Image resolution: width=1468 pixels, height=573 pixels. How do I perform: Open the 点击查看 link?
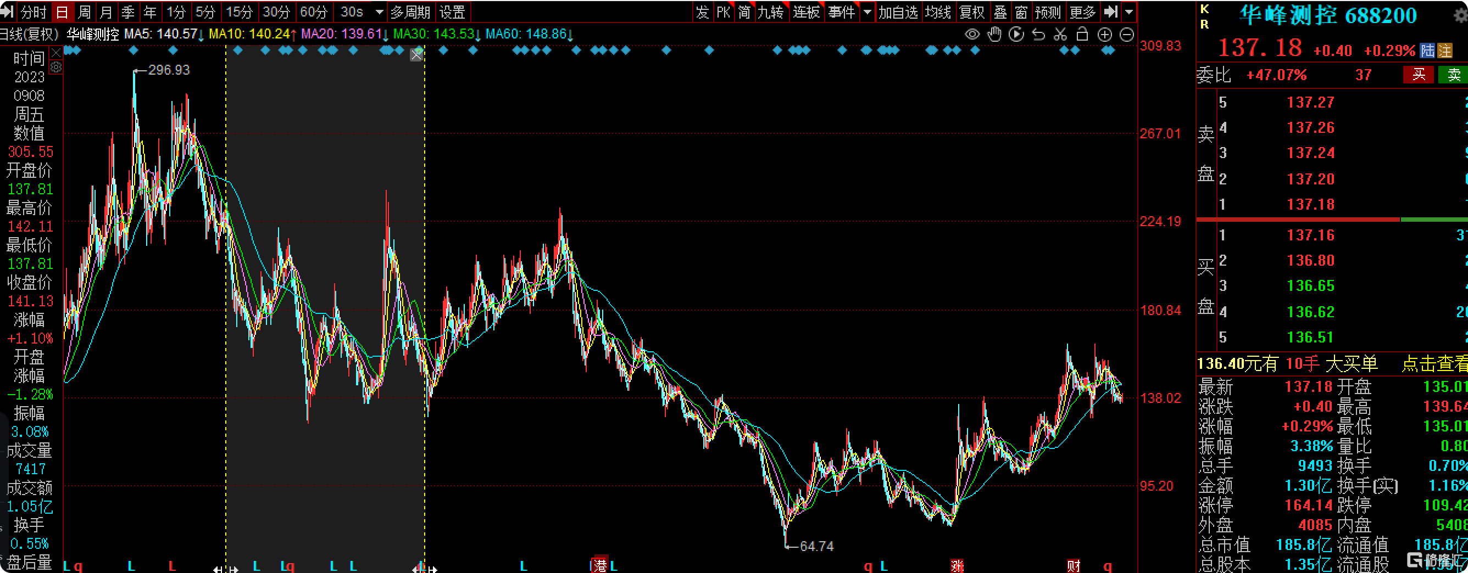1434,363
